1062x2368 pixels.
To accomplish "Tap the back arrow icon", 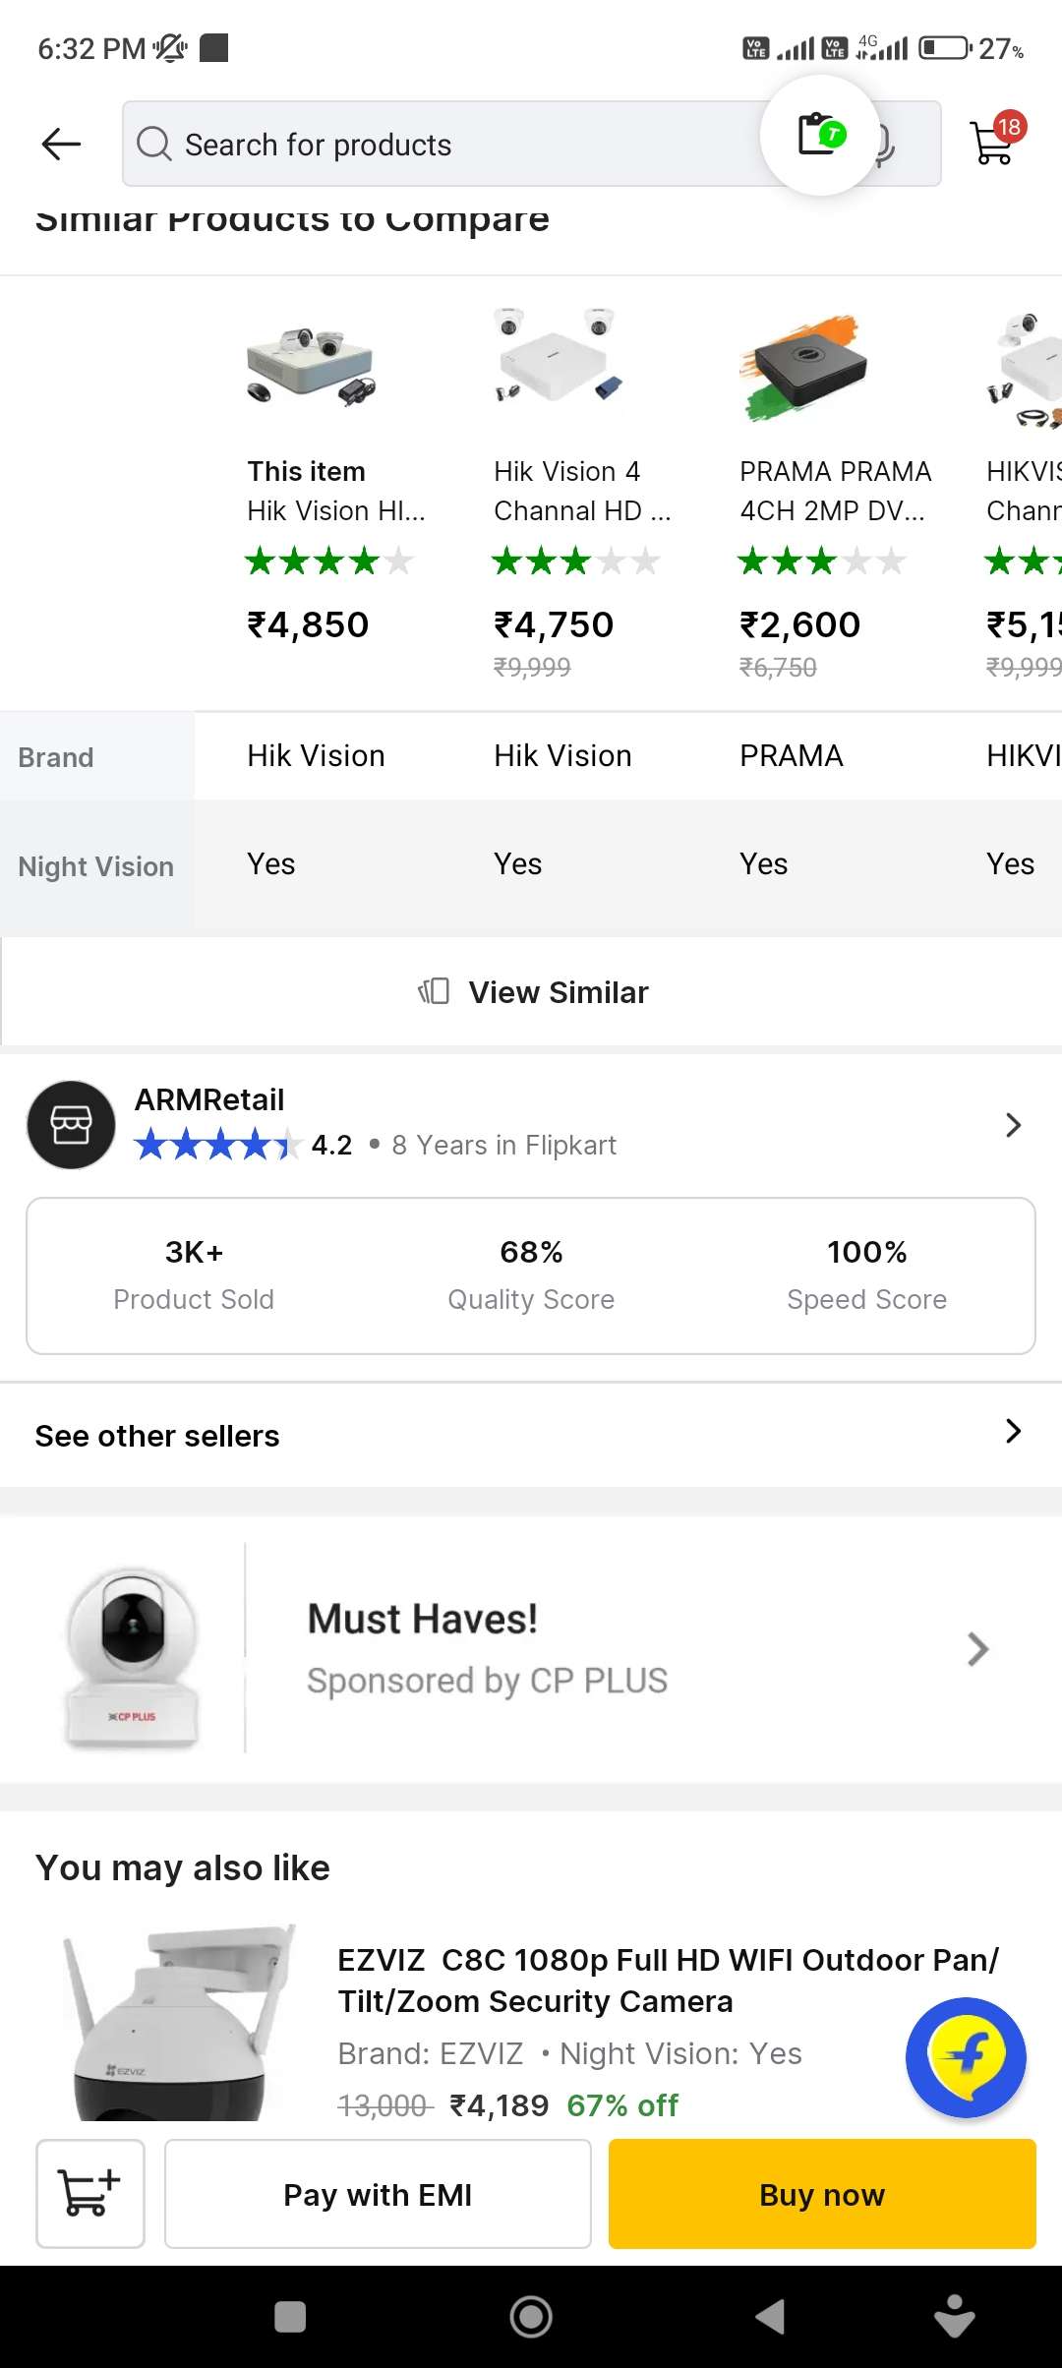I will tap(61, 145).
